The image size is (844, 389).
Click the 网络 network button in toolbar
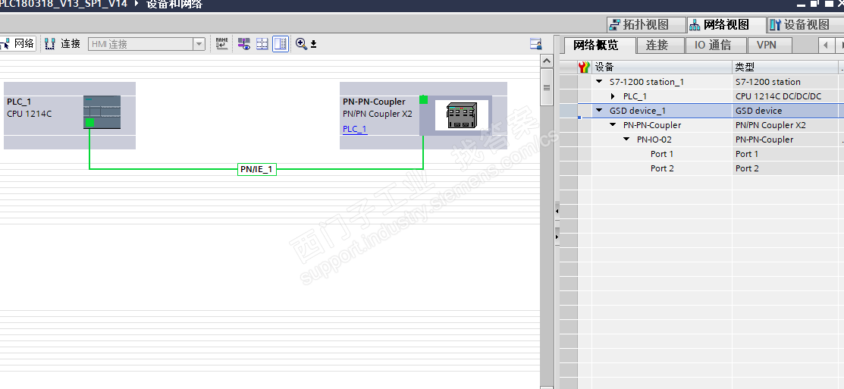pos(17,43)
